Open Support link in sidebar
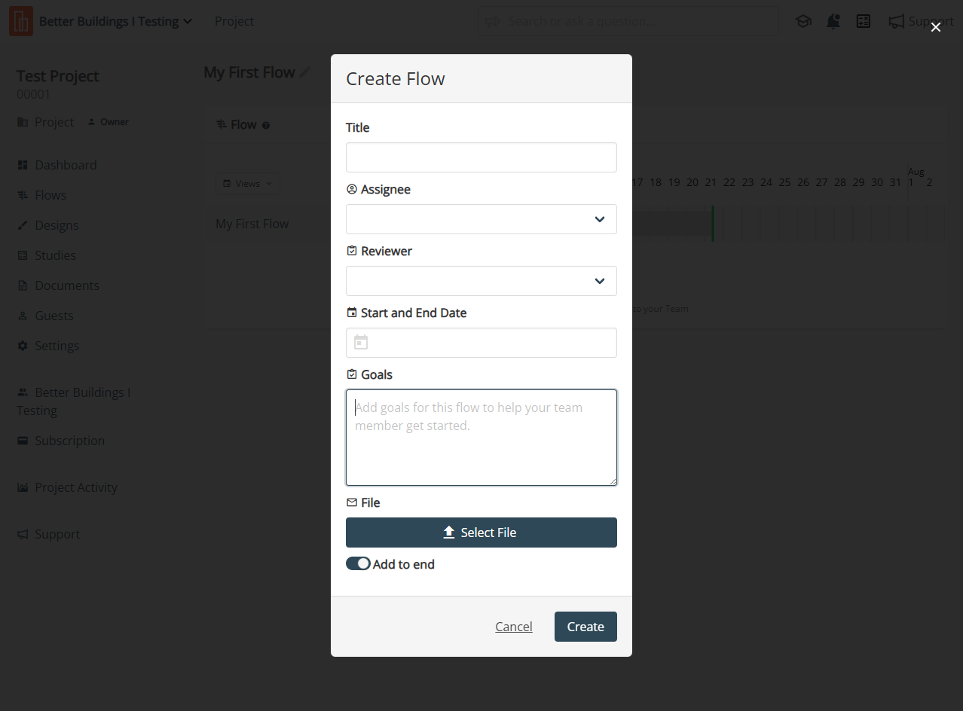Viewport: 963px width, 711px height. point(49,534)
